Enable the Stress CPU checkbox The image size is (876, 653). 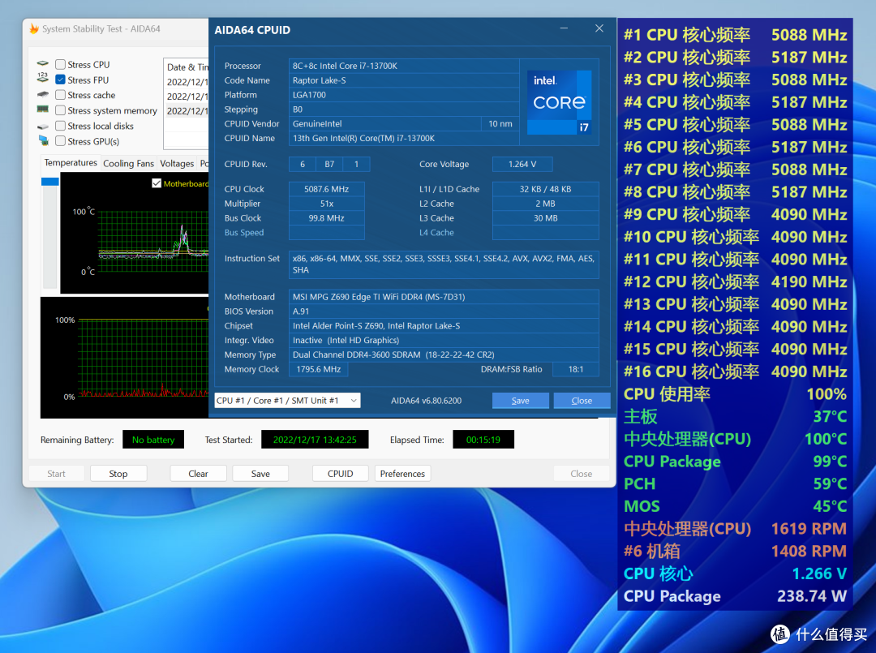pyautogui.click(x=60, y=64)
